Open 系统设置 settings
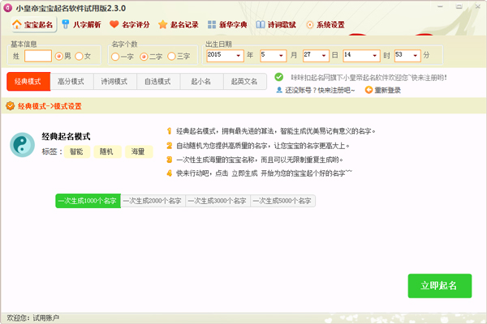 (x=325, y=24)
